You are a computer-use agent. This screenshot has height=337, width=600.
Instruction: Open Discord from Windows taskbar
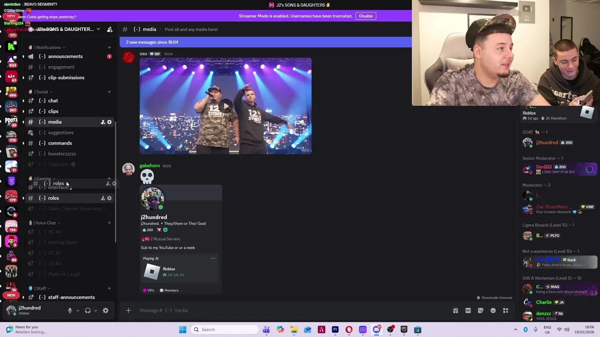click(x=376, y=330)
